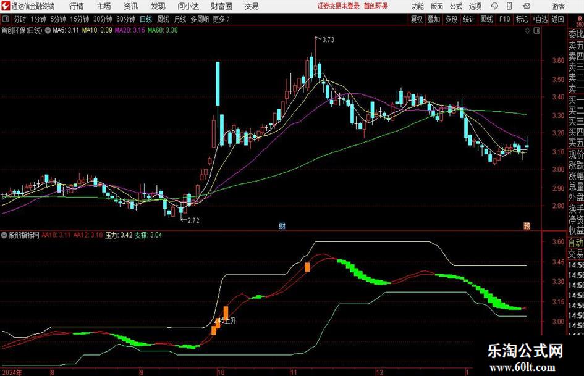The image size is (584, 376).
Task: Open the 选项 menu
Action: [x=475, y=6]
